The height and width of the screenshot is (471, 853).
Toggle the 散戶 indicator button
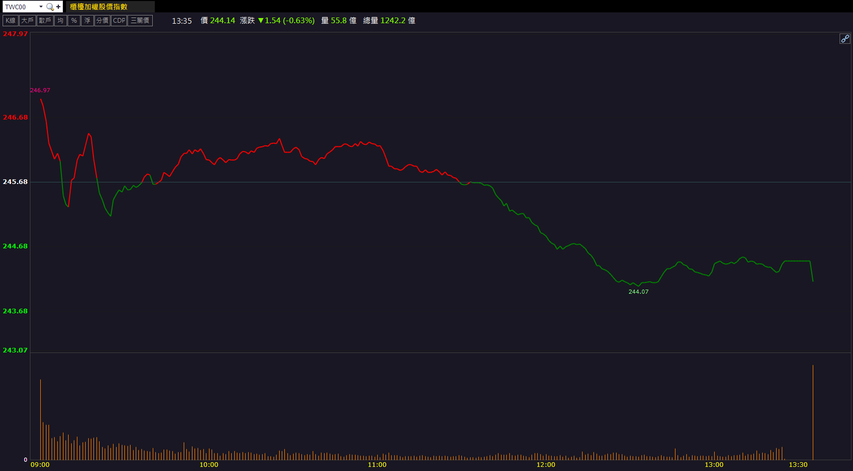[45, 21]
